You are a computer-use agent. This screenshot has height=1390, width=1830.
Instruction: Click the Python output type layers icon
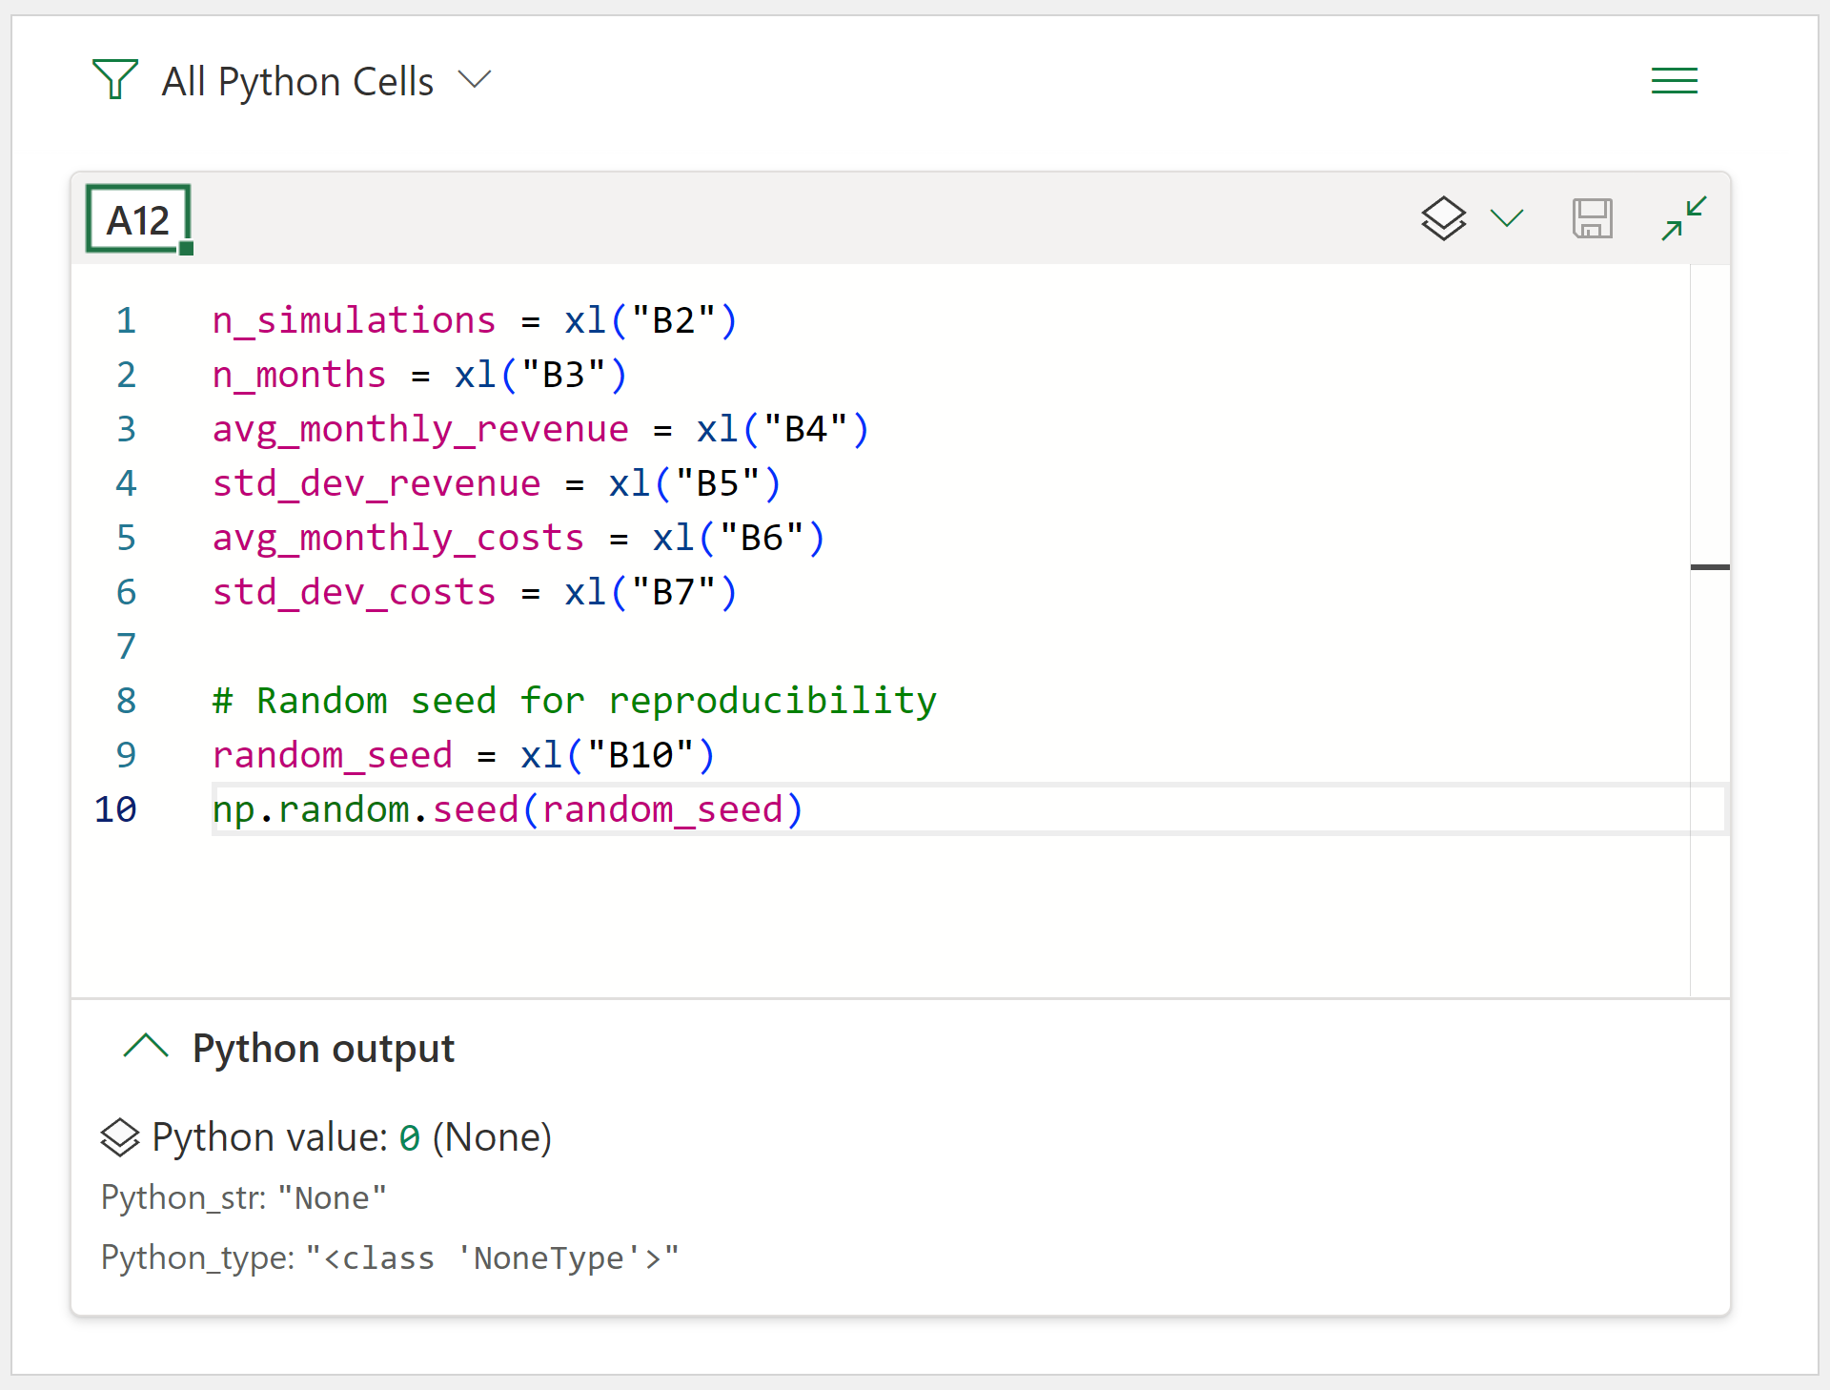[x=1443, y=218]
